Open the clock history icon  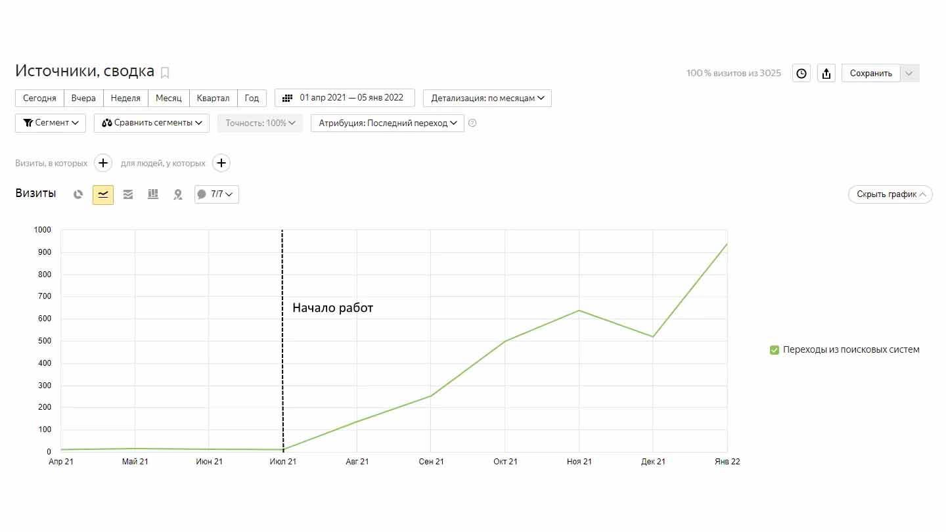[x=801, y=74]
